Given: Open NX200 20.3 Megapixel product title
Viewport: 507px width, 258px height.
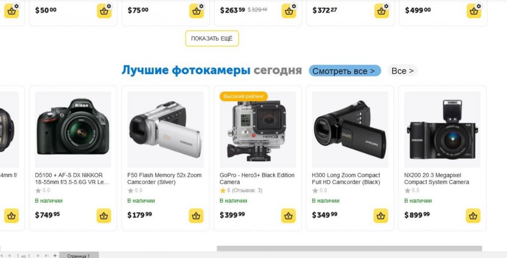Looking at the screenshot, I should click(436, 178).
